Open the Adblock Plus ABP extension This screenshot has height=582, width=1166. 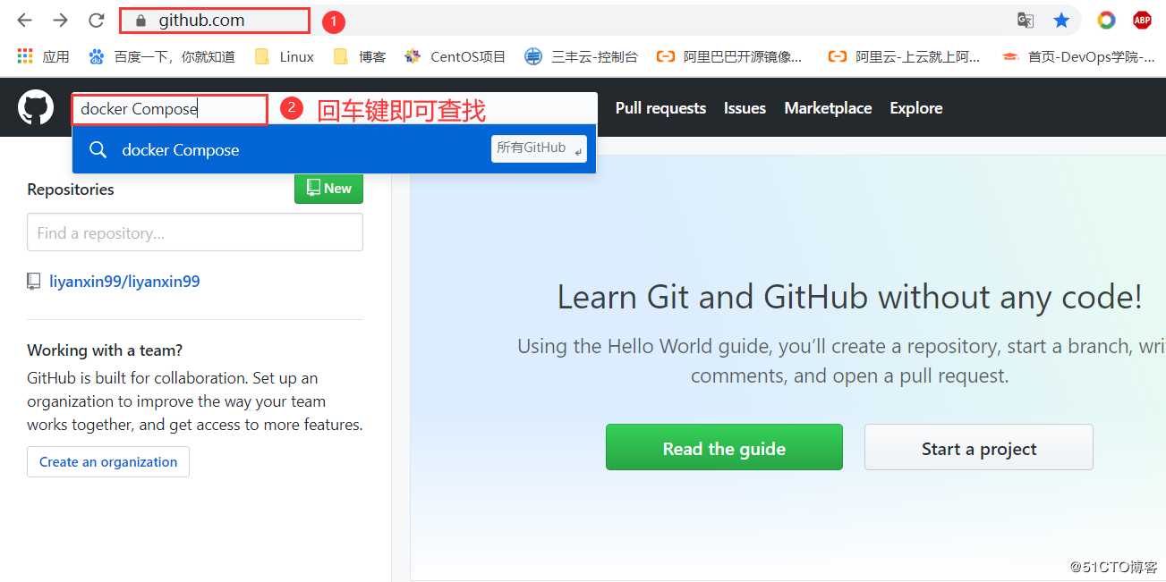tap(1142, 19)
